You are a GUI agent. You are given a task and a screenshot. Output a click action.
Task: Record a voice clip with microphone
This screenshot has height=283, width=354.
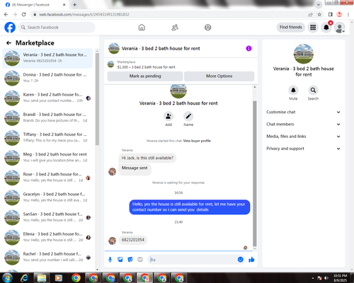(110, 260)
